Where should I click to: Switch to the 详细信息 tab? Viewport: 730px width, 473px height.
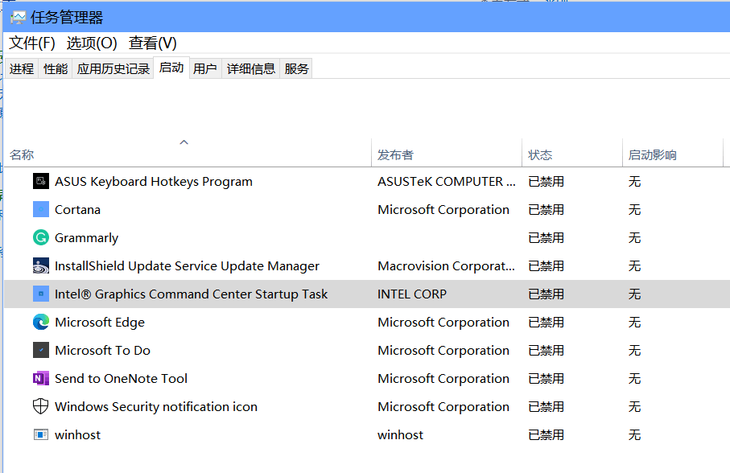tap(251, 69)
